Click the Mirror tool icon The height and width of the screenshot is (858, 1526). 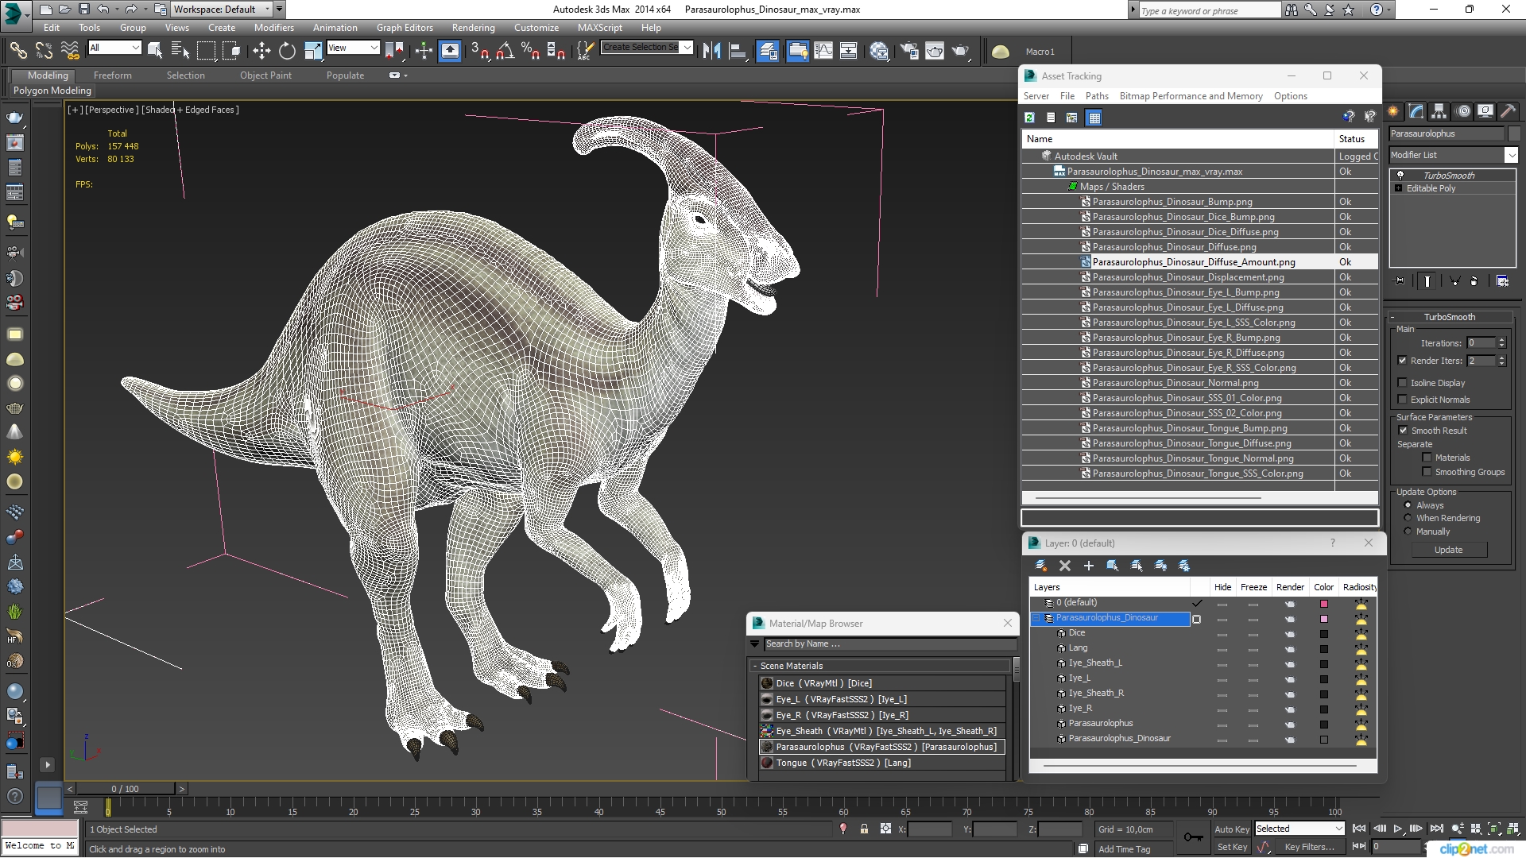pos(711,51)
